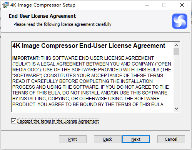This screenshot has height=150, width=192.
Task: Click the installer icon in title bar
Action: click(5, 5)
